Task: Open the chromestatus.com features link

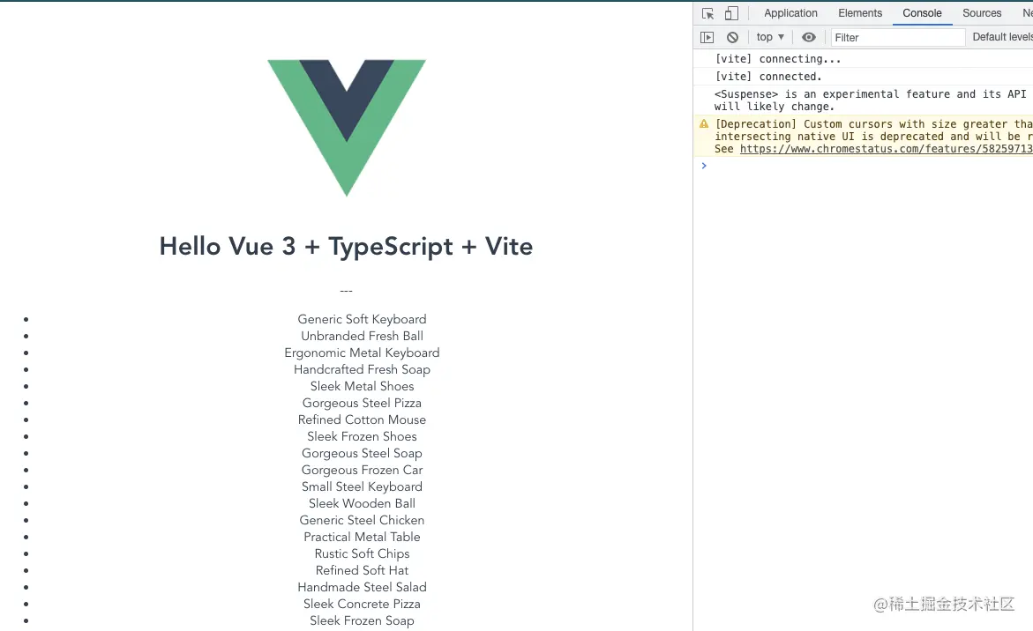Action: (886, 149)
